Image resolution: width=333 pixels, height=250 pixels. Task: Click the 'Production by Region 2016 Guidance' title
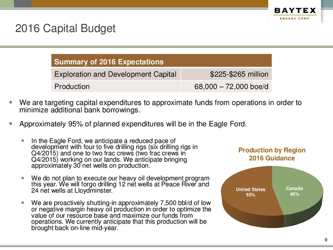(x=272, y=154)
